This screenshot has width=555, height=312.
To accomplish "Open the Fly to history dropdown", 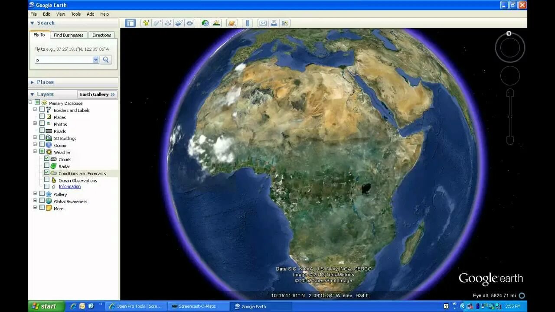I will [x=96, y=60].
